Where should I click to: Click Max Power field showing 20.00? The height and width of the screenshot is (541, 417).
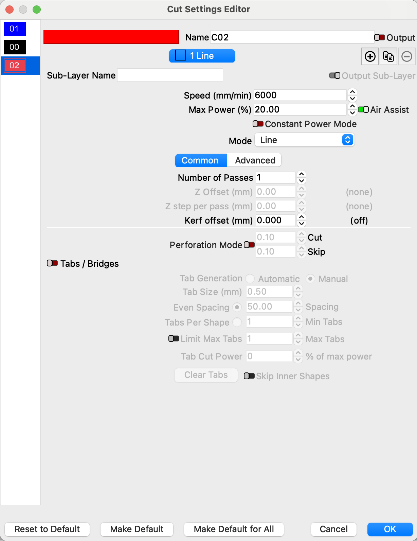coord(300,109)
